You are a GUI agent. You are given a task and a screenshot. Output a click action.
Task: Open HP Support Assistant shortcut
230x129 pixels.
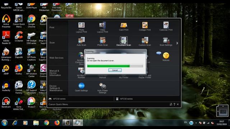pyautogui.click(x=31, y=87)
